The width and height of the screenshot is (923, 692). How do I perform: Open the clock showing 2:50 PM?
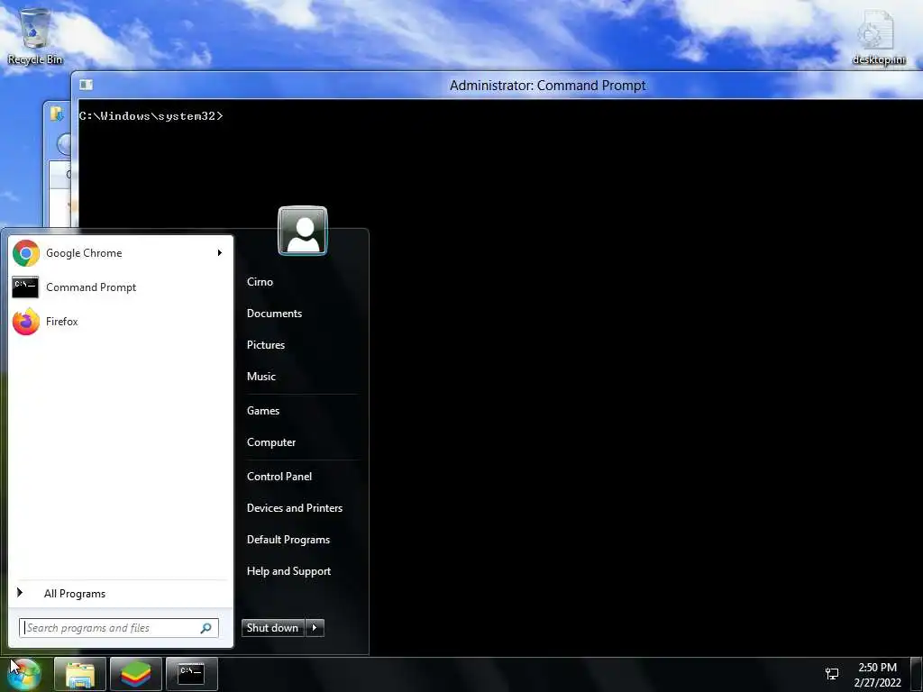pos(877,675)
